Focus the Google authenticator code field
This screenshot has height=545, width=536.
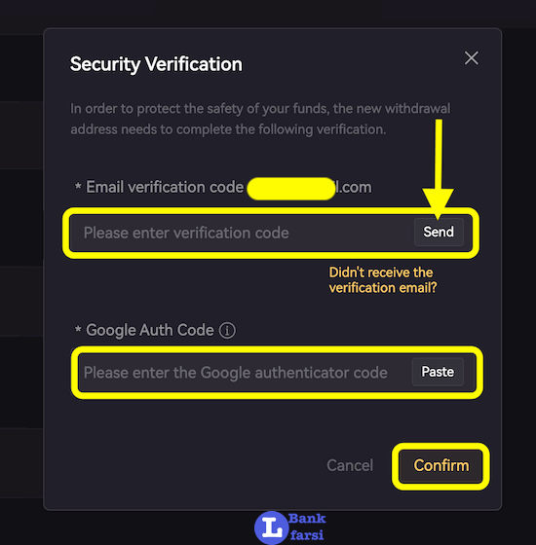click(245, 373)
